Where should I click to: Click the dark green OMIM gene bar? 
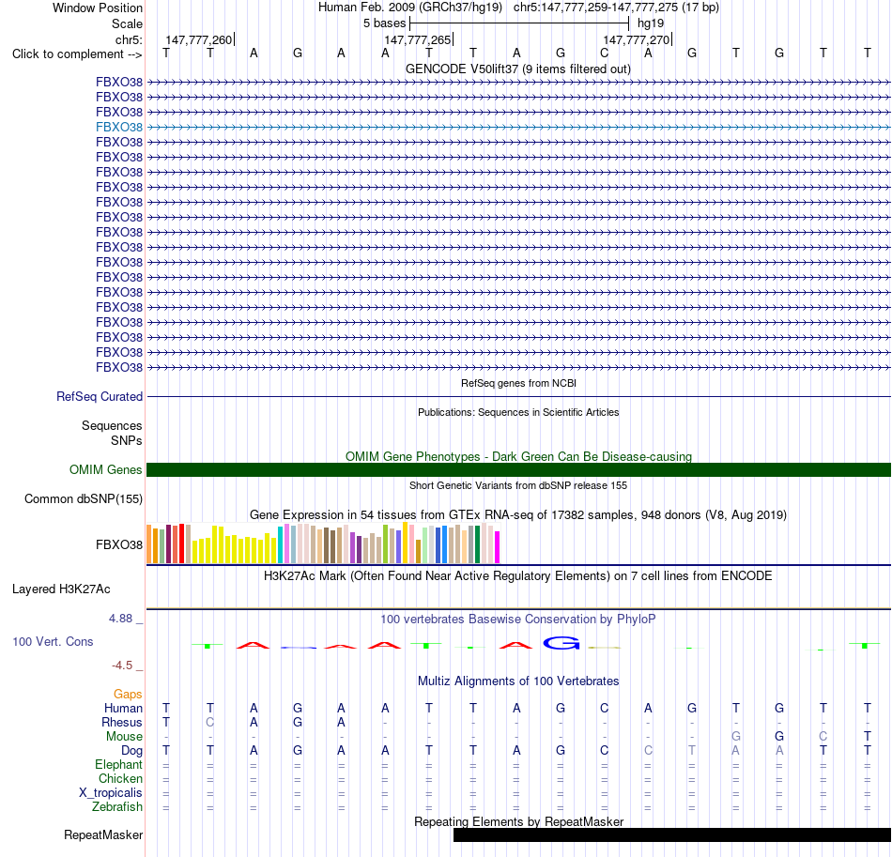[519, 469]
